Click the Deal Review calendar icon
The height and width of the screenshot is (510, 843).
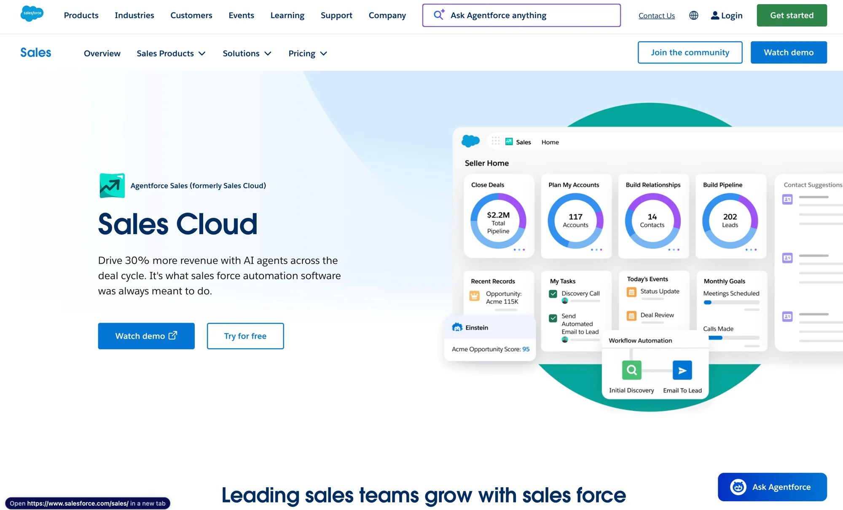click(x=631, y=315)
